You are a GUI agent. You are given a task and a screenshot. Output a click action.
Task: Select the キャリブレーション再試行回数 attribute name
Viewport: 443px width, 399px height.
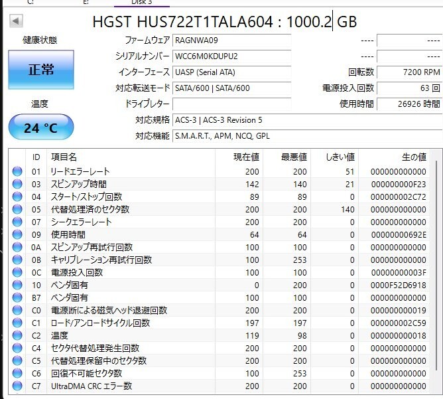(x=101, y=260)
